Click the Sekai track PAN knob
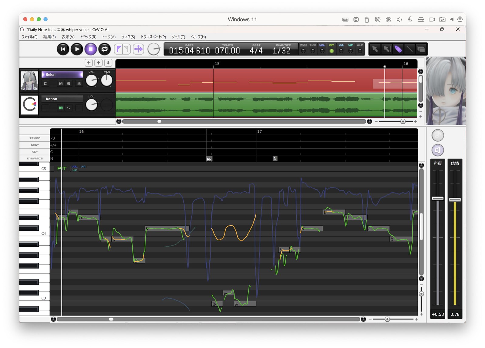Image resolution: width=485 pixels, height=348 pixels. click(x=106, y=80)
